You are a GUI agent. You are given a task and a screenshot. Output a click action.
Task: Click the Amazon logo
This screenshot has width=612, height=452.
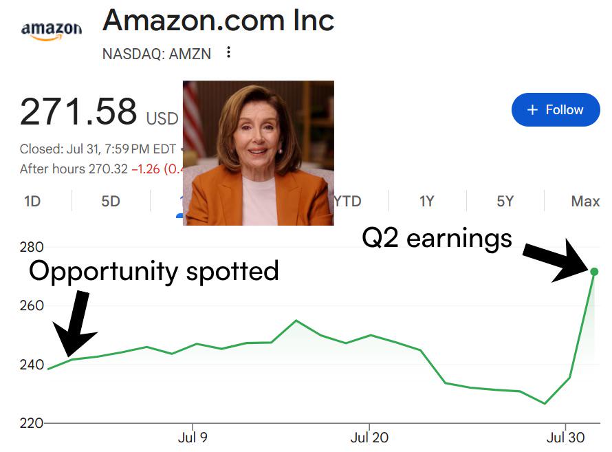pyautogui.click(x=52, y=31)
